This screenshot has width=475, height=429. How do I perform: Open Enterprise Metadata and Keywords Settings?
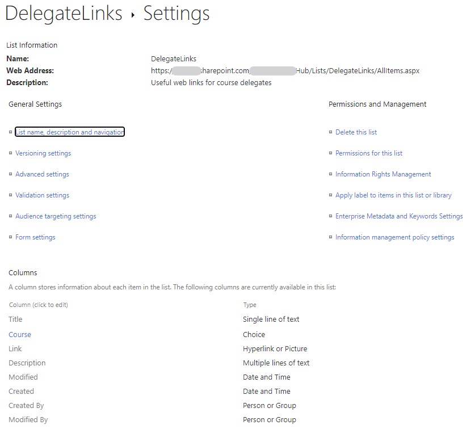(399, 216)
